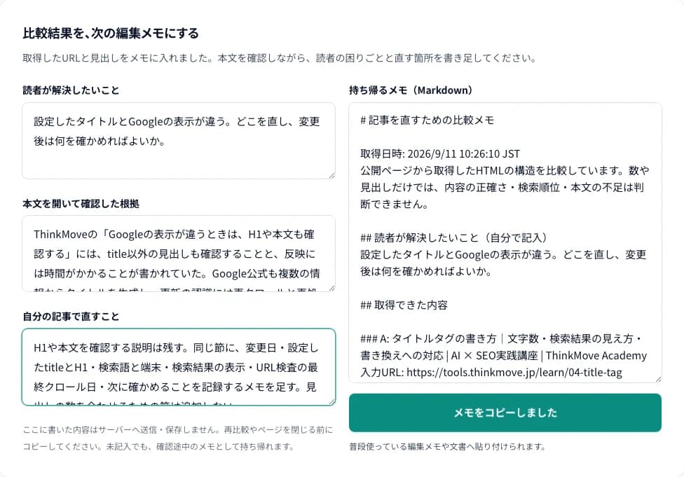Click line ## 取得できた内容
The image size is (684, 477).
tap(404, 305)
